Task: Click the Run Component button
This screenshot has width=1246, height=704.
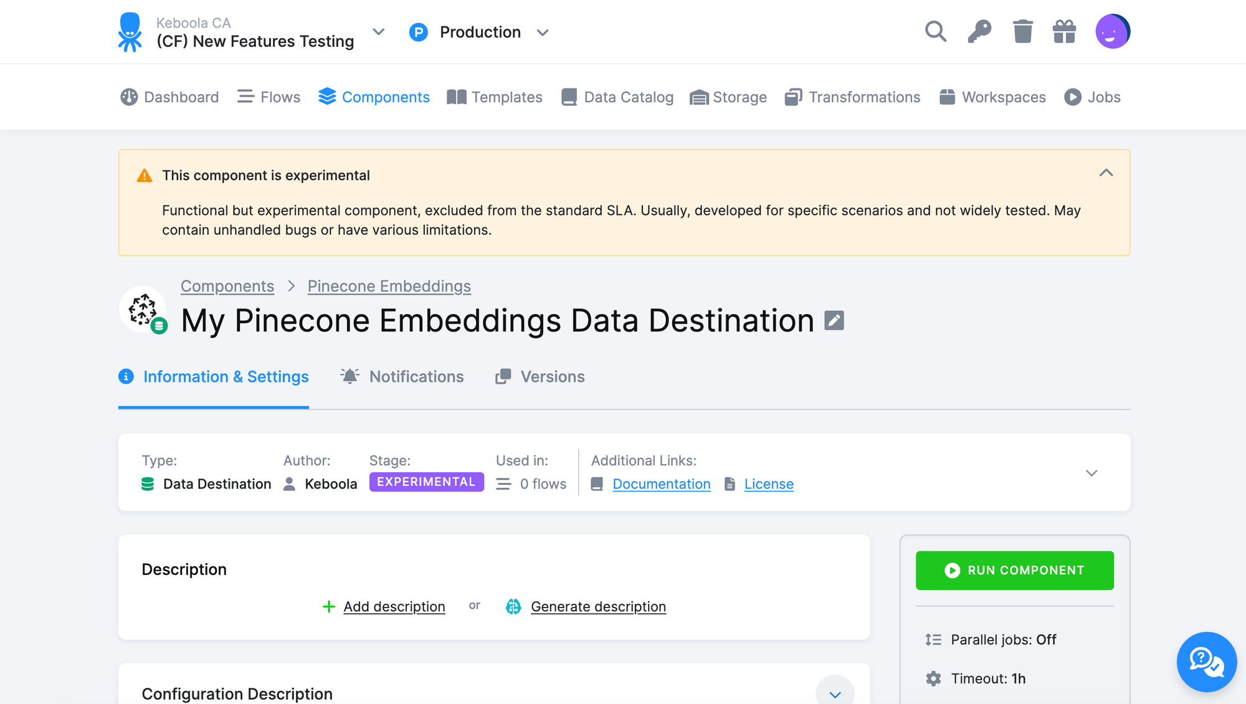Action: 1015,570
